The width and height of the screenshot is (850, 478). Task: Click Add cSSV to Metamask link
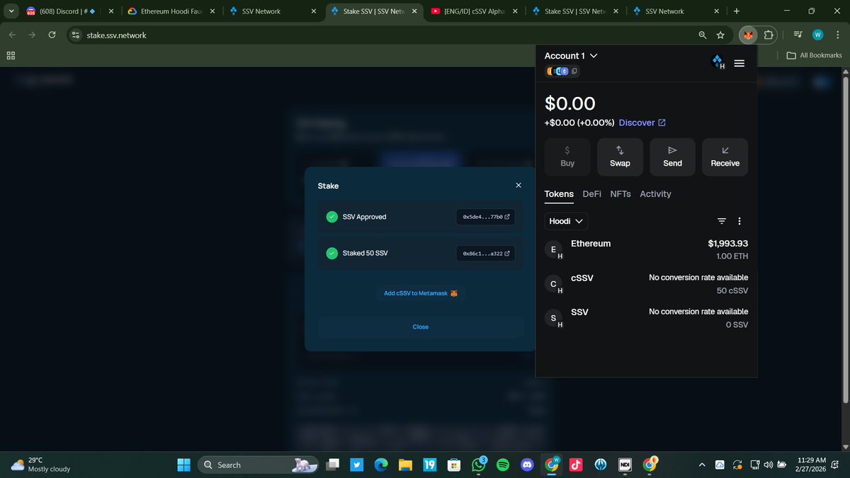[421, 293]
